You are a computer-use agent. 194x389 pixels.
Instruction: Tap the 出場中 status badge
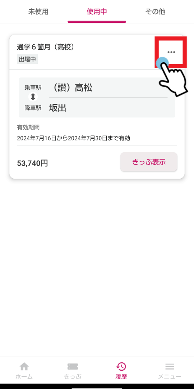[x=27, y=60]
